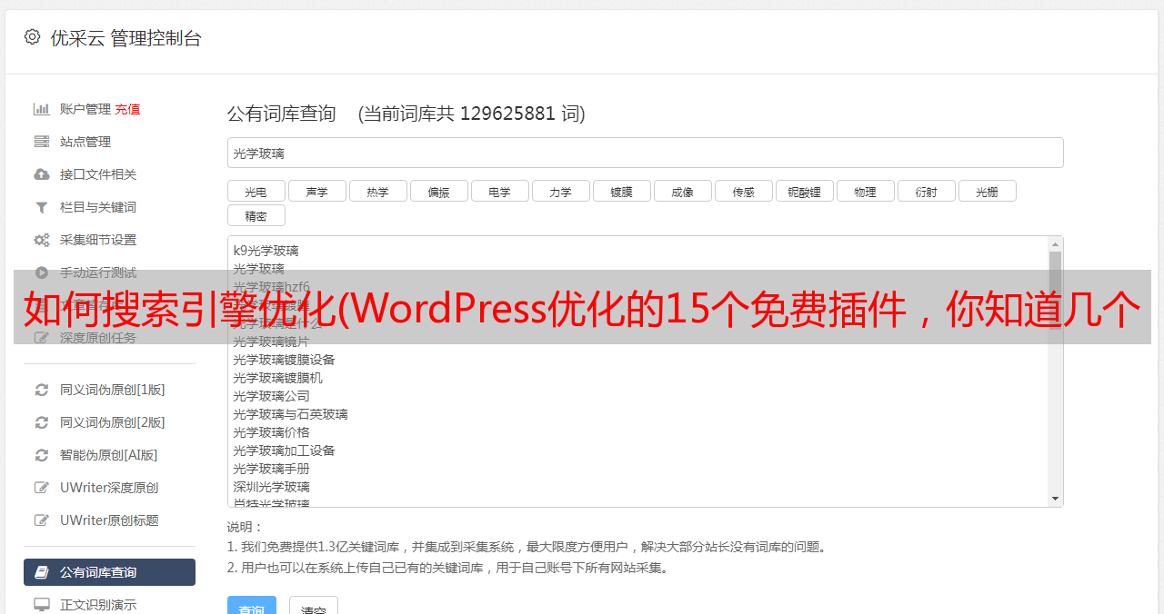Click the 光电 tag button
The width and height of the screenshot is (1164, 614).
(x=256, y=191)
